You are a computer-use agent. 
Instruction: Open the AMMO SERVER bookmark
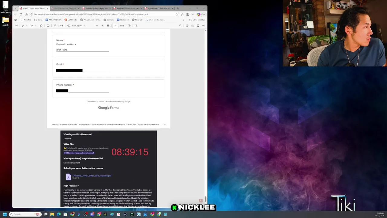pos(53,20)
